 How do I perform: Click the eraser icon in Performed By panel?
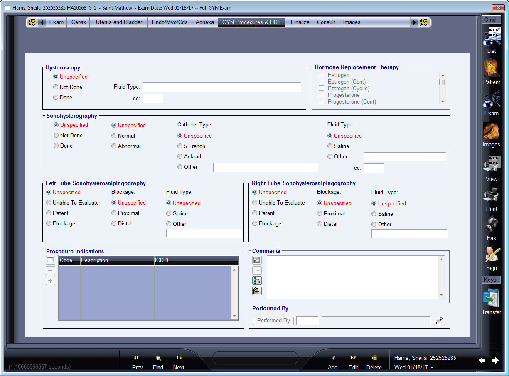(439, 321)
